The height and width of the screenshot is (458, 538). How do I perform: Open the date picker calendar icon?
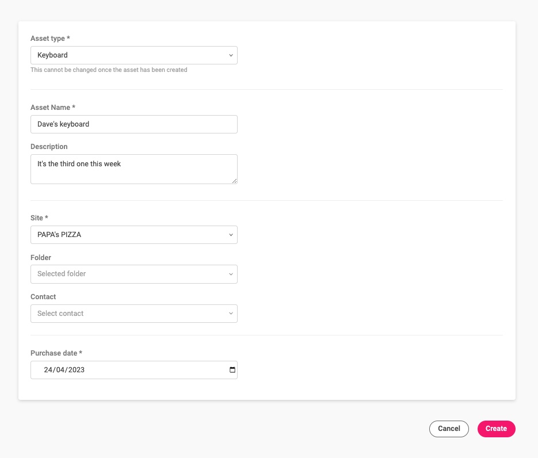point(231,370)
